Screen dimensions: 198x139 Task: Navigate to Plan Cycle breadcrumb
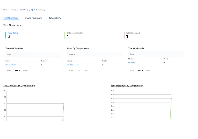[24, 10]
